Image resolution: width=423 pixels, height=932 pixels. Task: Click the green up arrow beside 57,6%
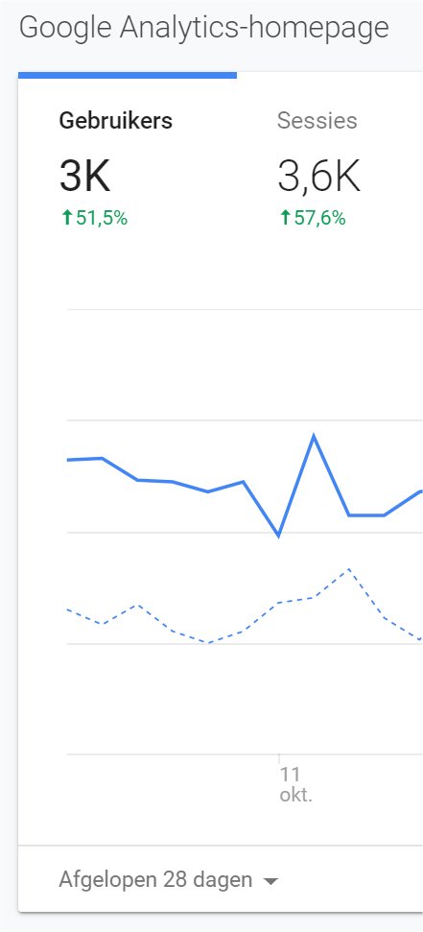pyautogui.click(x=285, y=219)
